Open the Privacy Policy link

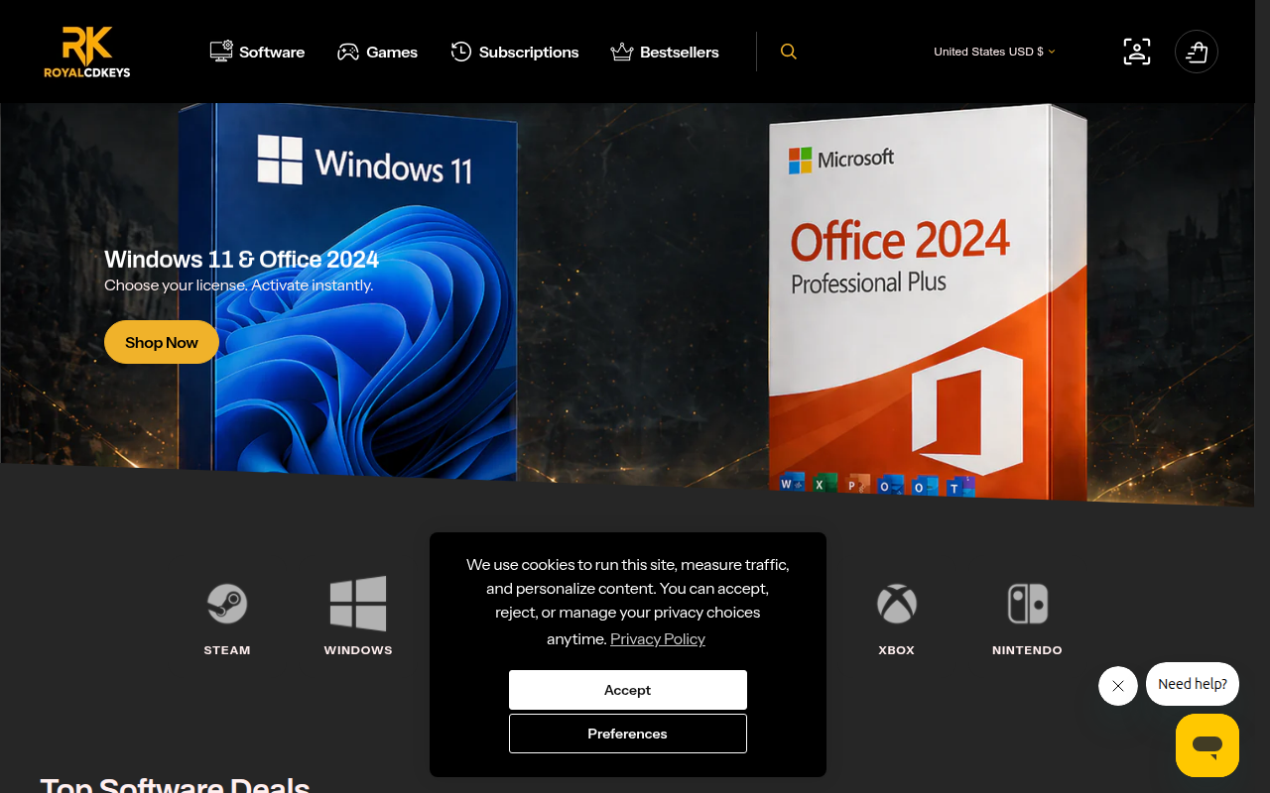658,639
